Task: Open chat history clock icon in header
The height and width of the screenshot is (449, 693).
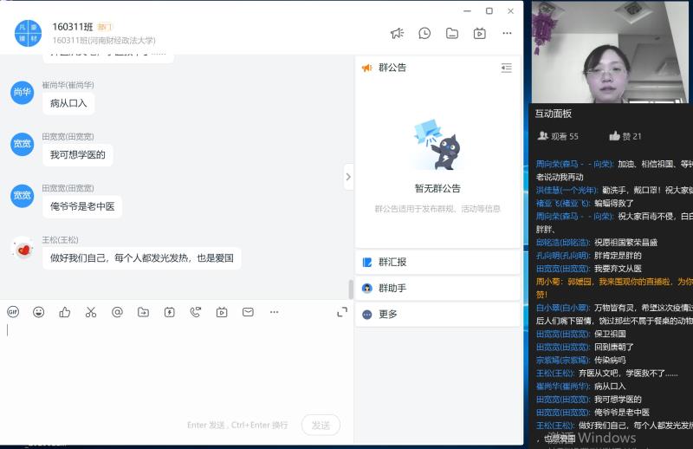Action: pyautogui.click(x=424, y=34)
